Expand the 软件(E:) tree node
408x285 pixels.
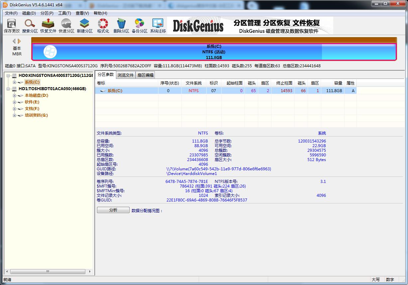point(14,102)
